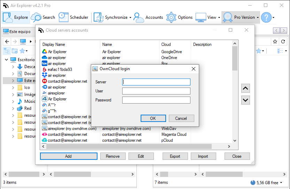Confirm OwnCloud login with OK

tap(153, 118)
